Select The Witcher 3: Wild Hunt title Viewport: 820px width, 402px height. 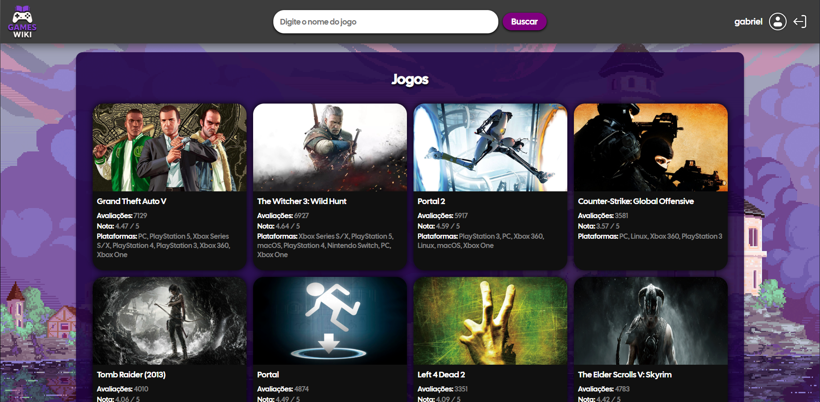[301, 201]
